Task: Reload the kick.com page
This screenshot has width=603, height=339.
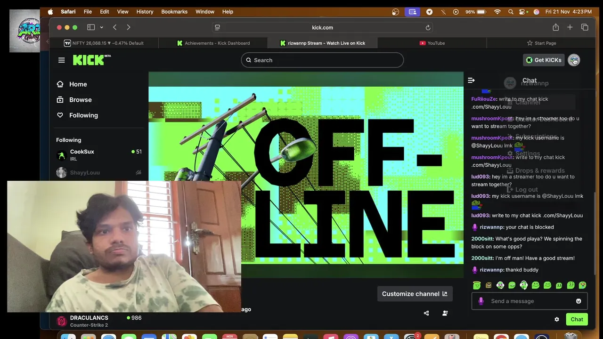Action: coord(428,27)
